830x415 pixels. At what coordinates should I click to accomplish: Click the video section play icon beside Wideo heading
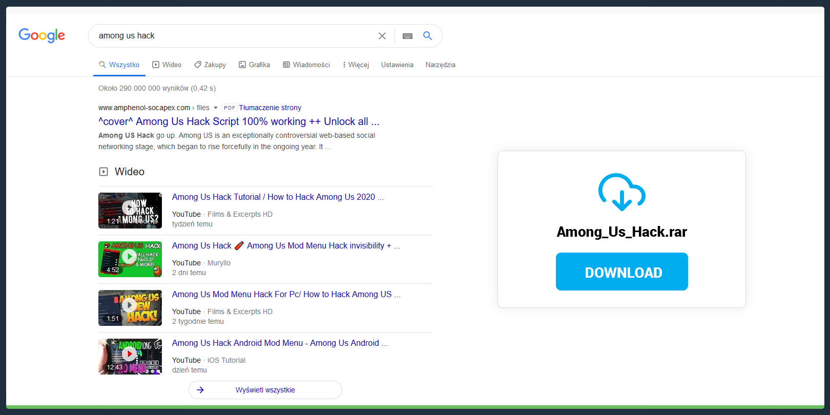pos(103,172)
